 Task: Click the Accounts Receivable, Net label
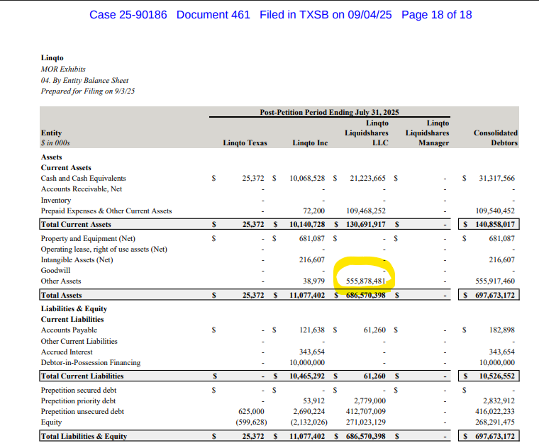point(82,189)
